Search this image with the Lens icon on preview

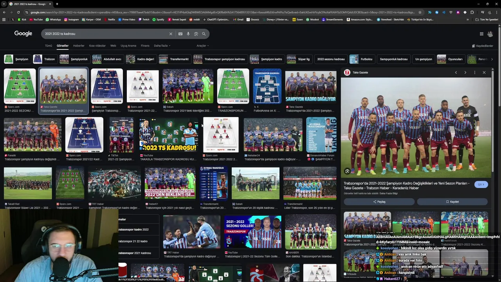347,171
